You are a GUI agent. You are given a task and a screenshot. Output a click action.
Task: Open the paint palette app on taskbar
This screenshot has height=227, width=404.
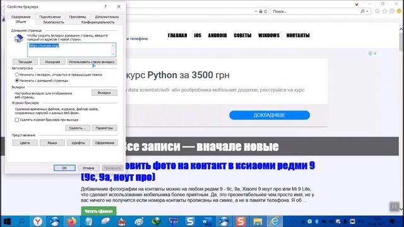coord(140,221)
